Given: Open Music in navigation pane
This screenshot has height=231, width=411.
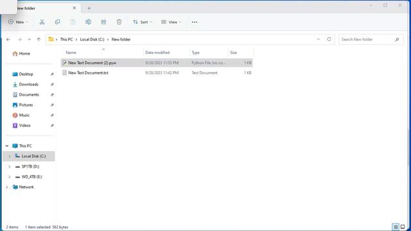Looking at the screenshot, I should coord(21,115).
